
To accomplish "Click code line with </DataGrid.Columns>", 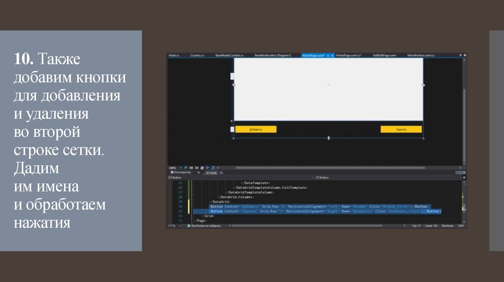I will 236,197.
